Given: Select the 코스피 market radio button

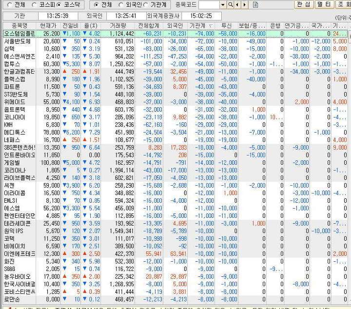Looking at the screenshot, I should tap(34, 5).
